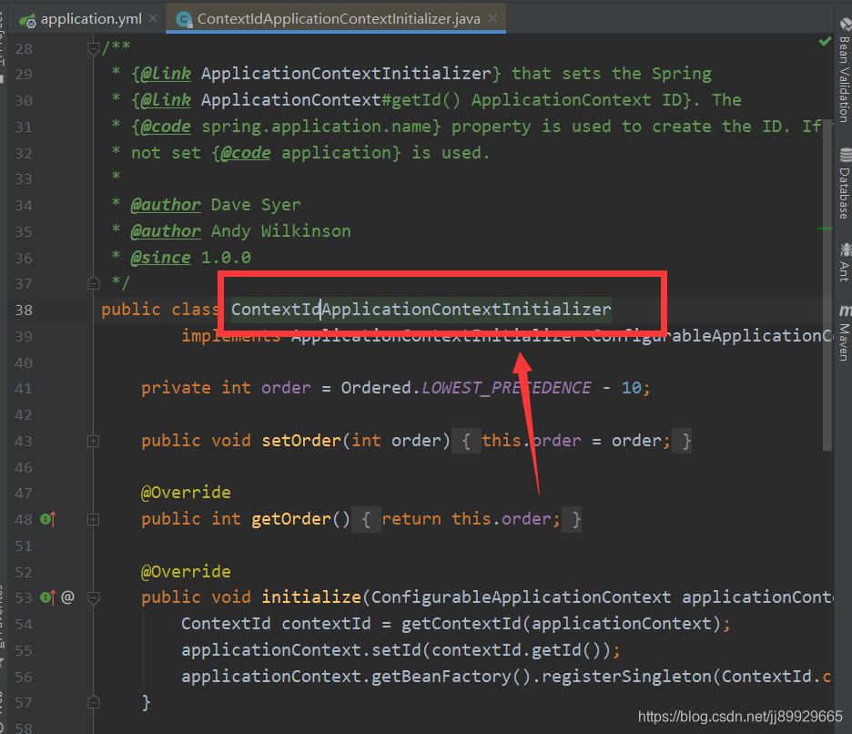Click the LOWEST_PRECEDENCE constant
The image size is (852, 734).
(x=506, y=388)
